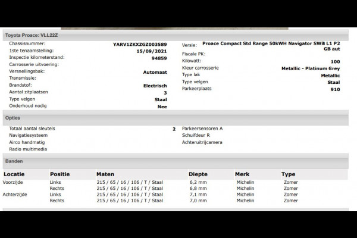Select the chassis number YARV1ZKXZGZ003589
This screenshot has width=357, height=238.
(x=140, y=45)
